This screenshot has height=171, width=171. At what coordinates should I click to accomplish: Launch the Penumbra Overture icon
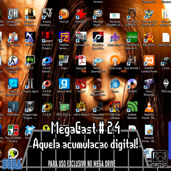(x=98, y=107)
